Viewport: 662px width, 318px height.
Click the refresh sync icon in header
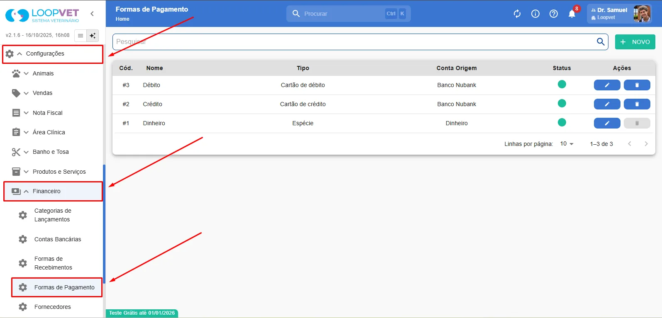click(x=517, y=14)
